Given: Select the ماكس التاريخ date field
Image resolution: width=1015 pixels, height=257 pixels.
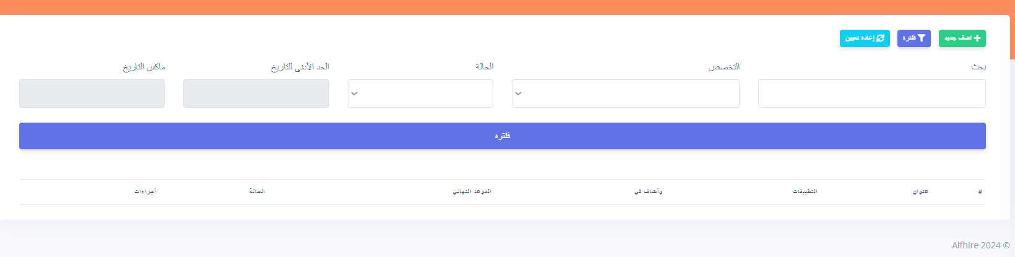Looking at the screenshot, I should click(x=92, y=94).
